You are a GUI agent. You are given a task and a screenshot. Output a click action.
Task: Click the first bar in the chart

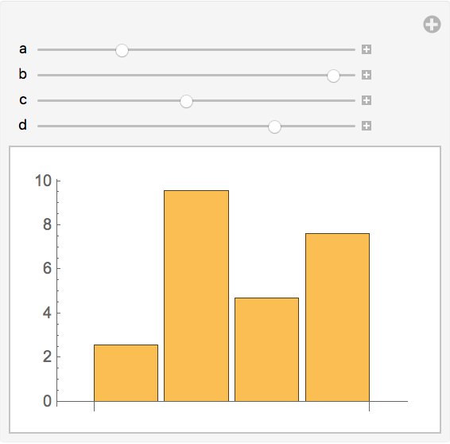point(126,372)
